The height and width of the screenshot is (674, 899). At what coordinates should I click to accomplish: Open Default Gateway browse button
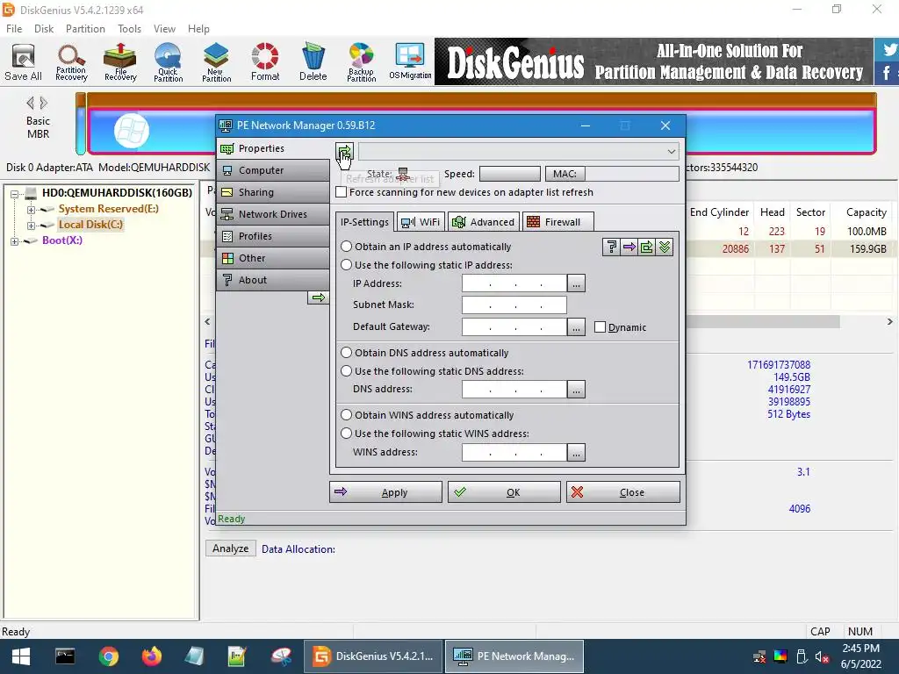[x=576, y=327]
